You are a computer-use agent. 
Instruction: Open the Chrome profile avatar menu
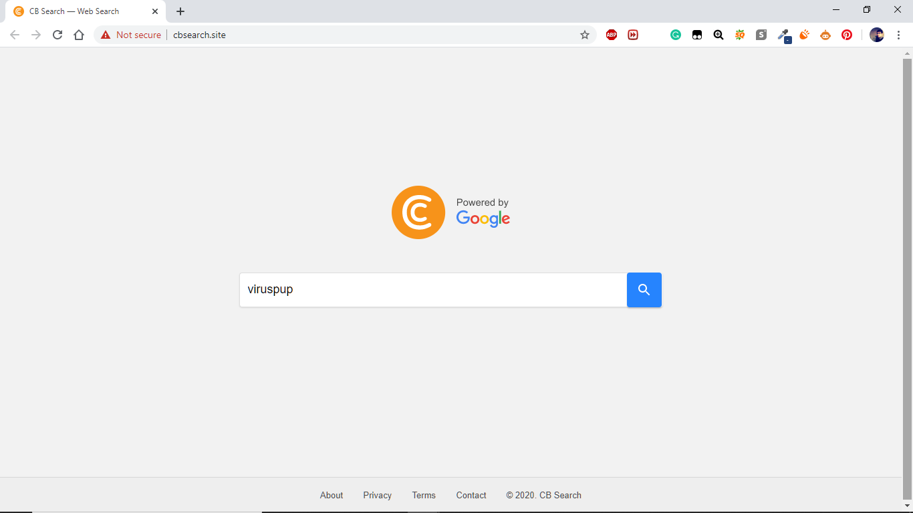point(876,35)
